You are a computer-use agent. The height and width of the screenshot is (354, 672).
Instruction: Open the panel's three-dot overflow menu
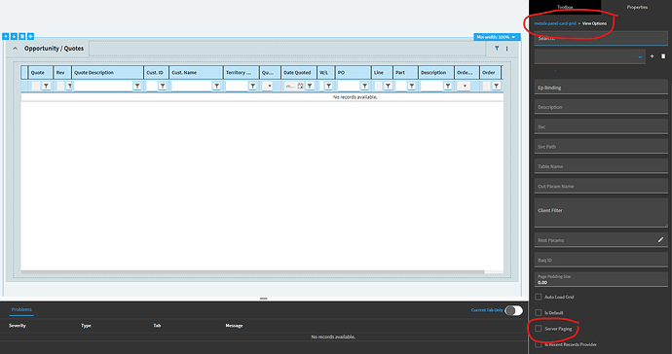(507, 49)
